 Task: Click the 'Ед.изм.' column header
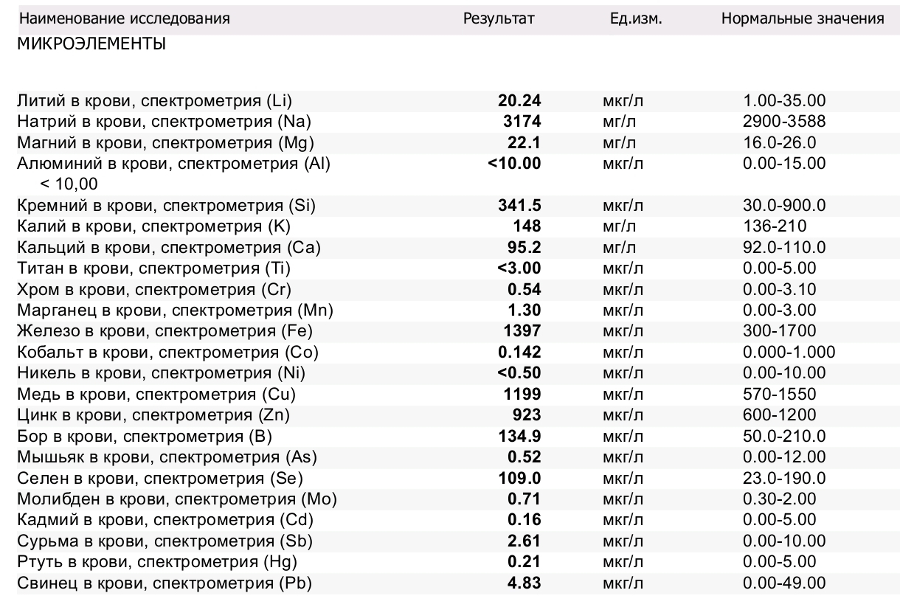635,18
